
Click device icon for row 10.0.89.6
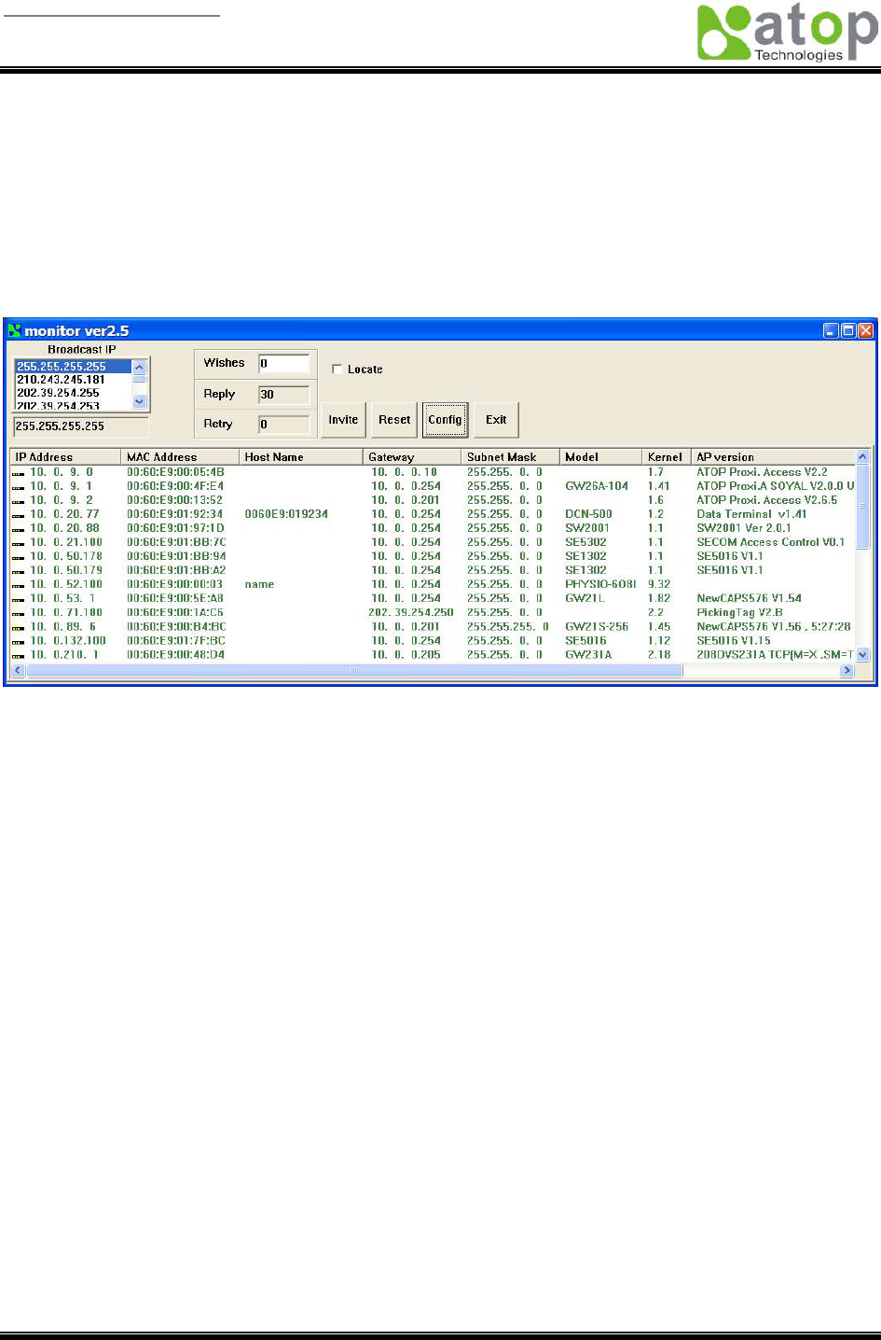(x=19, y=627)
